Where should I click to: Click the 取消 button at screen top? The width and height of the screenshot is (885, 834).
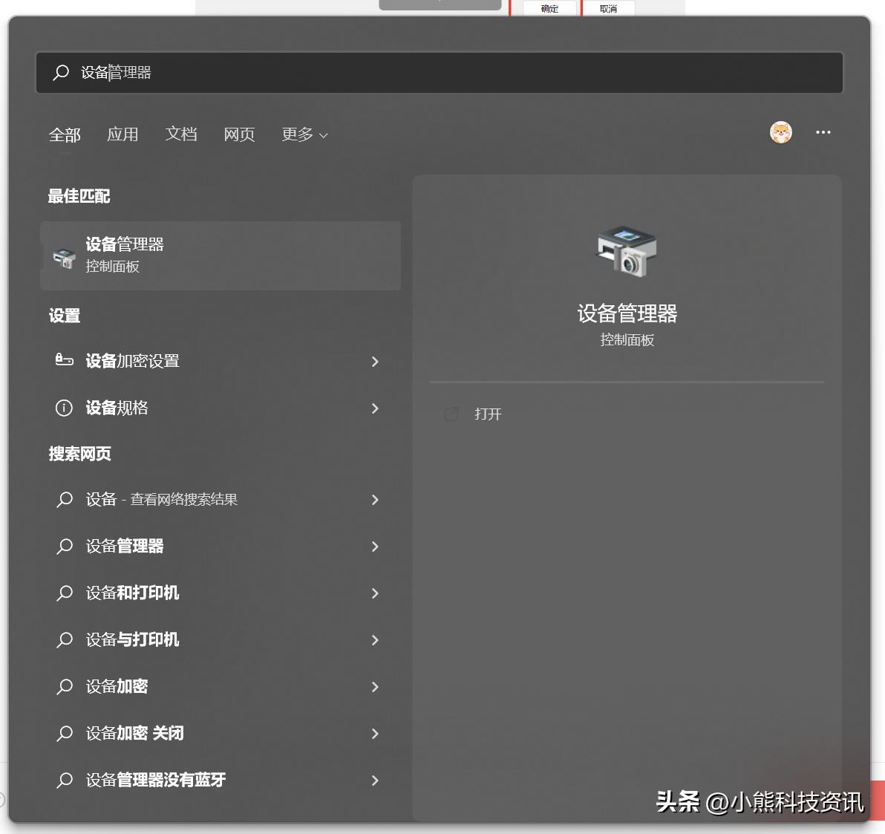608,8
